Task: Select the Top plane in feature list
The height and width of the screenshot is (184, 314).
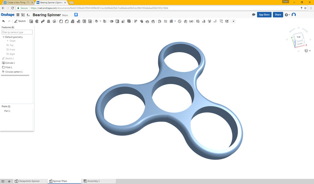Action: pyautogui.click(x=11, y=45)
